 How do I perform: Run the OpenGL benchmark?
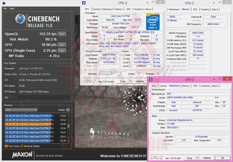(62, 34)
